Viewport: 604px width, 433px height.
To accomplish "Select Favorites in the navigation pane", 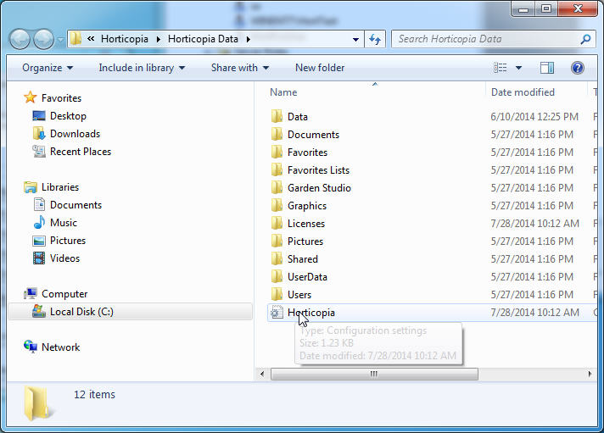I will tap(53, 97).
